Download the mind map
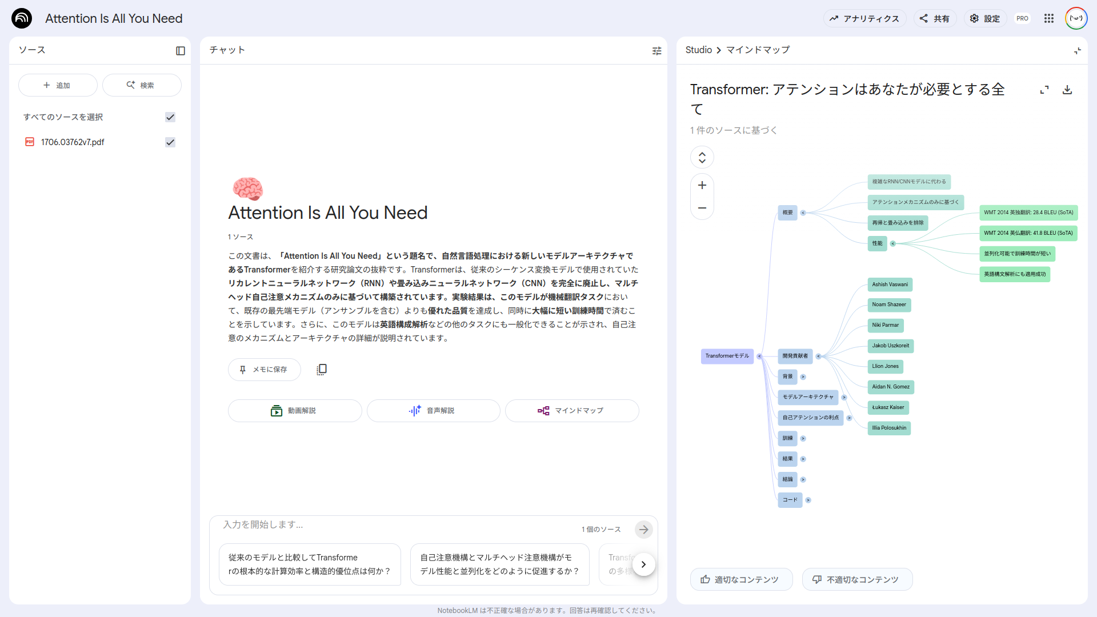The height and width of the screenshot is (617, 1097). (x=1067, y=90)
